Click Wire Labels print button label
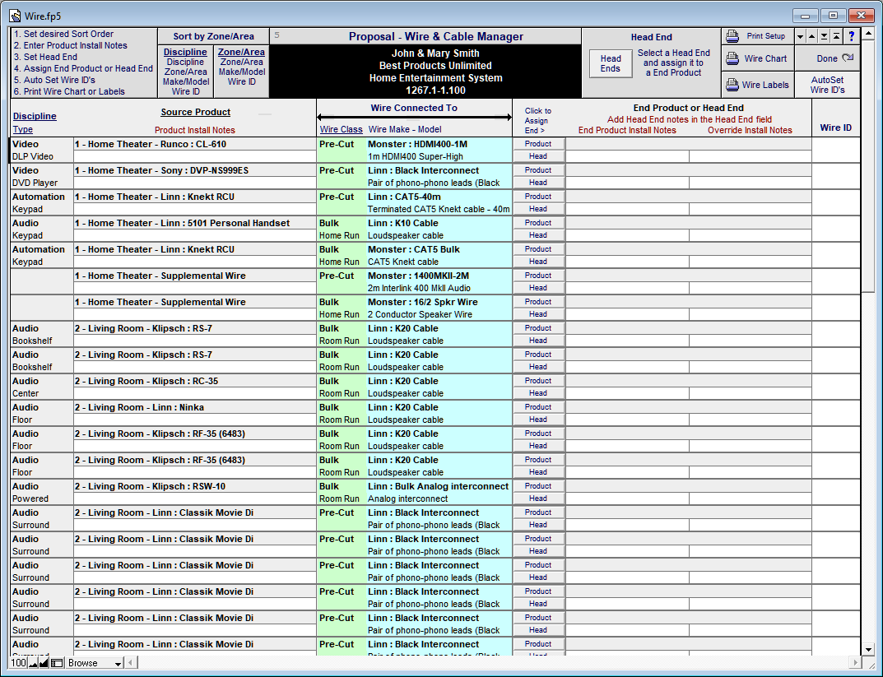 [x=765, y=85]
